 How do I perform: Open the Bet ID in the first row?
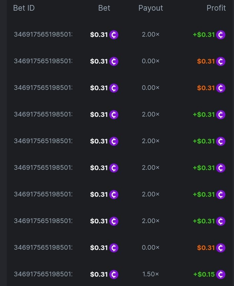pos(43,35)
